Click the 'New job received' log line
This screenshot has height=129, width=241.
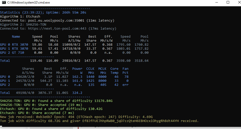pyautogui.click(x=76, y=117)
